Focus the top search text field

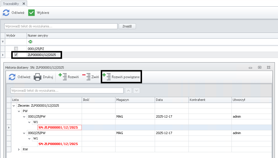coord(61,26)
